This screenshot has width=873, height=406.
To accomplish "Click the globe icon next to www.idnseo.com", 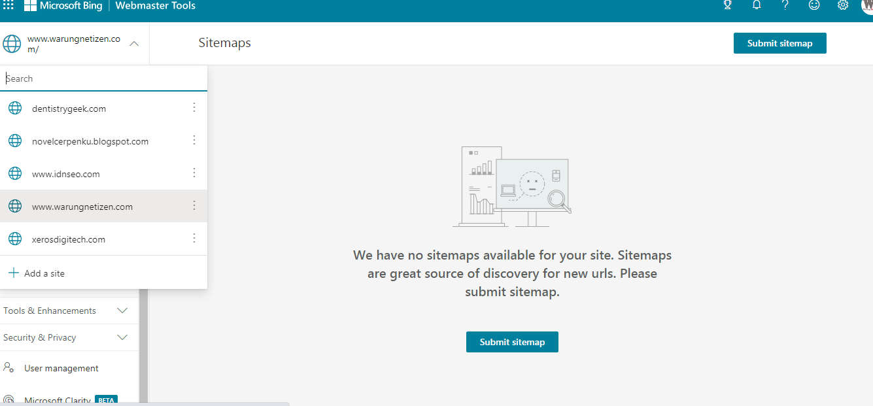I will [x=15, y=174].
